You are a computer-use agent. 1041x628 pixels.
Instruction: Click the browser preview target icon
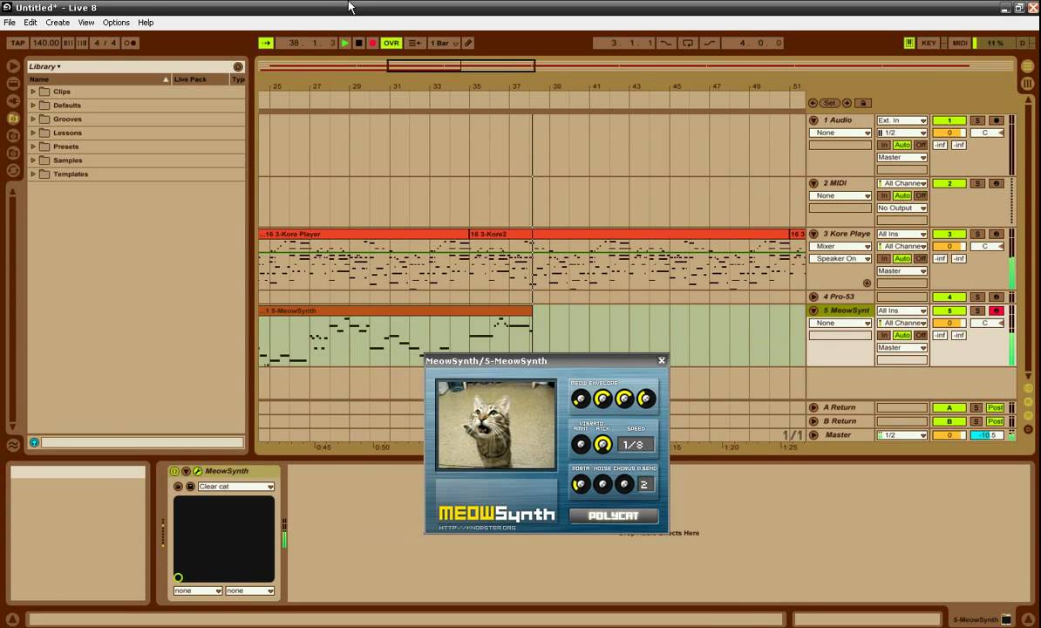tap(238, 67)
